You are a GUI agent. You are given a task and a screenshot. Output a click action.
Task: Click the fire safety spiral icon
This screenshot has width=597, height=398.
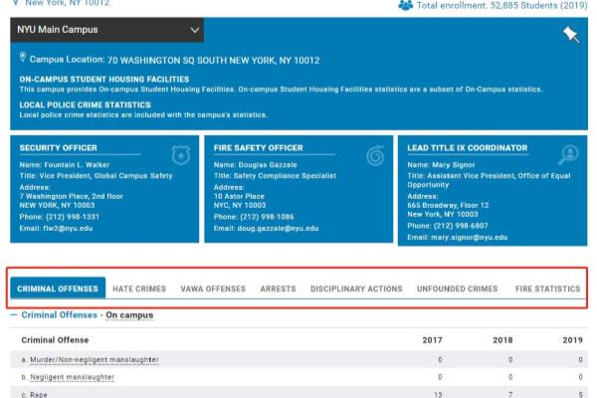pos(375,156)
